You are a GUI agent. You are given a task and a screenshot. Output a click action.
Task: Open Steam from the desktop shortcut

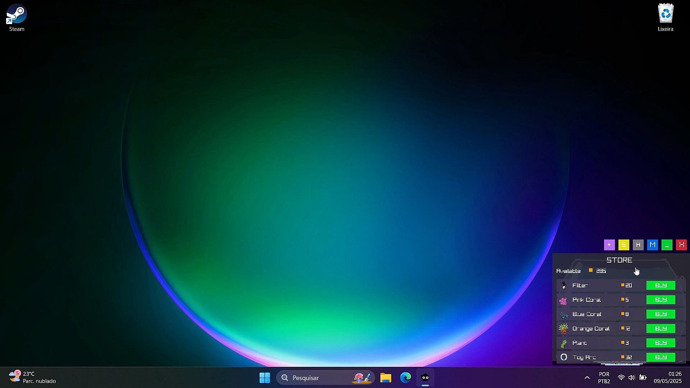pos(17,18)
